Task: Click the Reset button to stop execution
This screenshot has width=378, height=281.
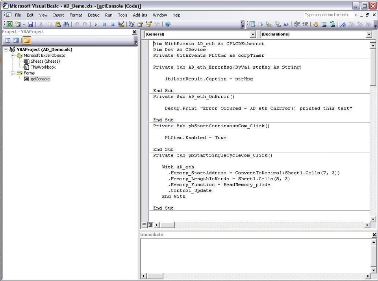Action: (x=112, y=24)
